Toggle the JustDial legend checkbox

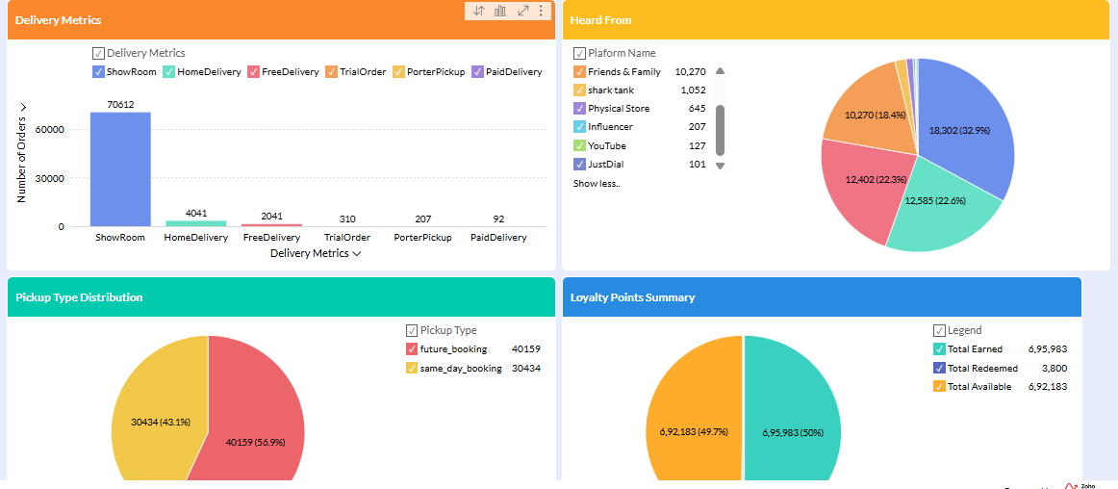pos(579,165)
